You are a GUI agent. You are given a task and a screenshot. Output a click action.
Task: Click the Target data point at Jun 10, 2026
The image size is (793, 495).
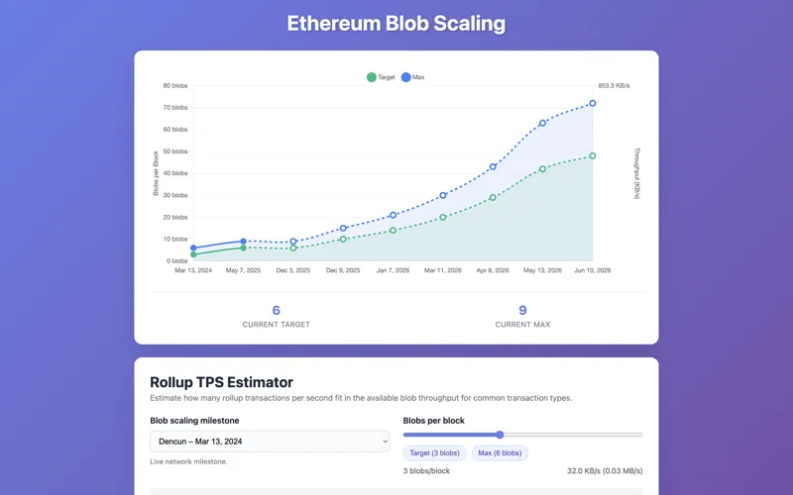[x=593, y=155]
